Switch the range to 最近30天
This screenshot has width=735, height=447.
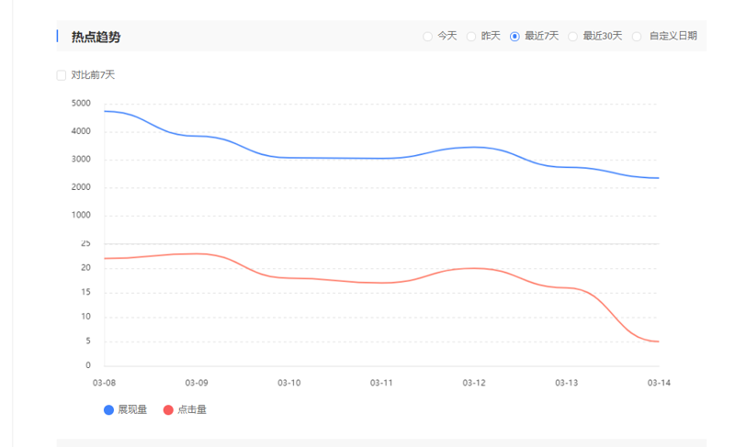click(573, 37)
